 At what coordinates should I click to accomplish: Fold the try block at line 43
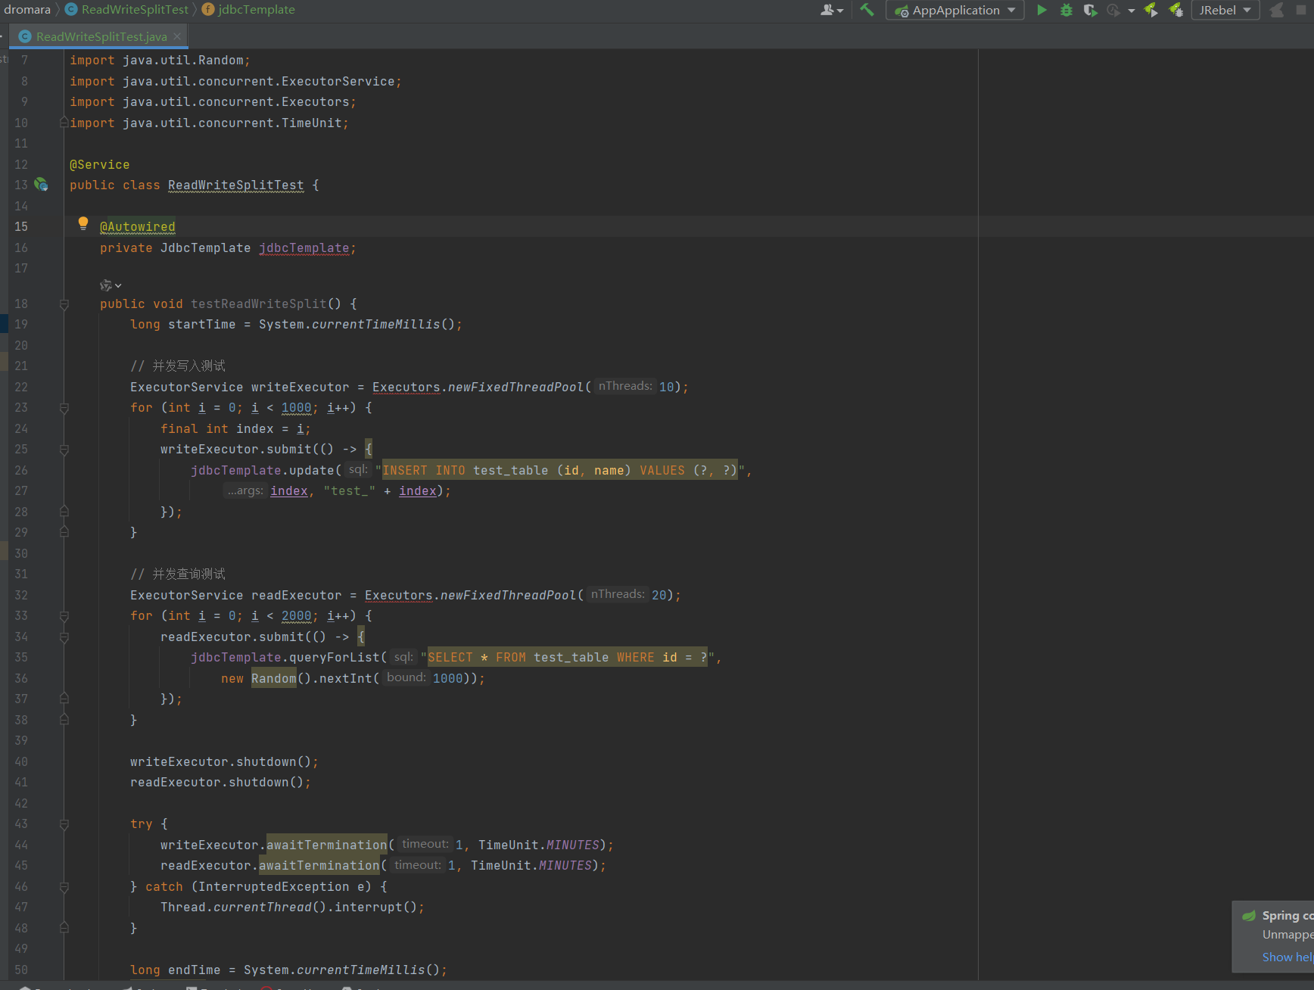(x=64, y=824)
